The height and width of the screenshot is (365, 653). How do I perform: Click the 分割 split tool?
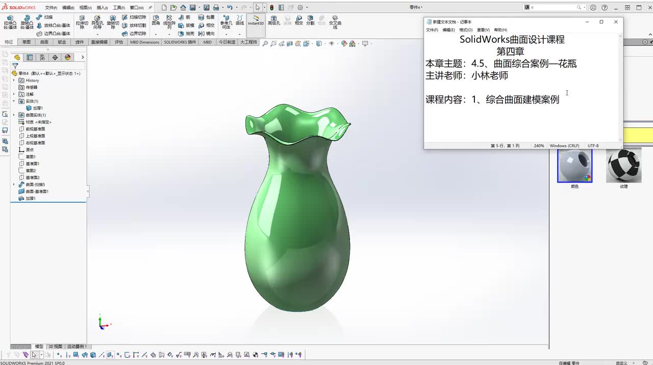click(310, 20)
